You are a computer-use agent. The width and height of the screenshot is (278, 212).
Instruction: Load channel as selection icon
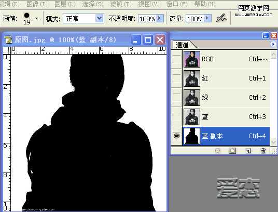click(x=217, y=151)
